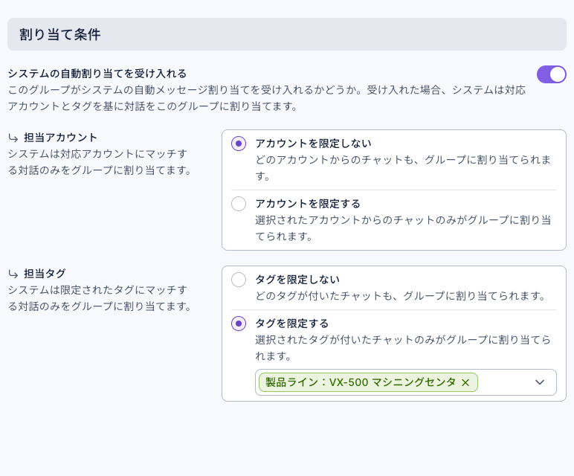Select タグを限定しない radio option
Image resolution: width=574 pixels, height=476 pixels.
tap(239, 280)
